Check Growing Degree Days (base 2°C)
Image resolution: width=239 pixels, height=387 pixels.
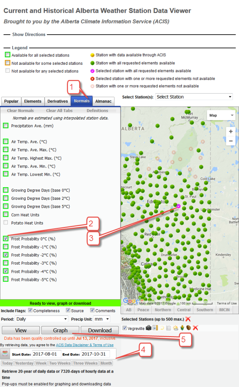(x=6, y=198)
